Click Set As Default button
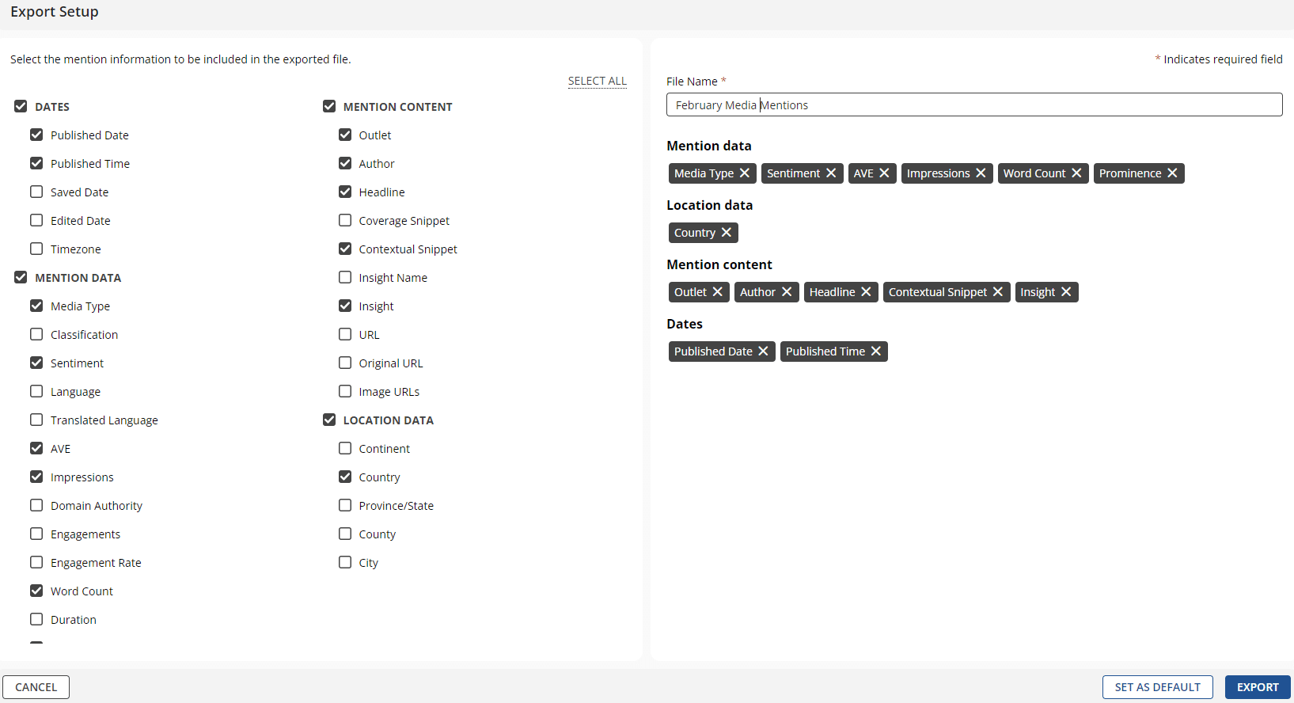 point(1157,687)
